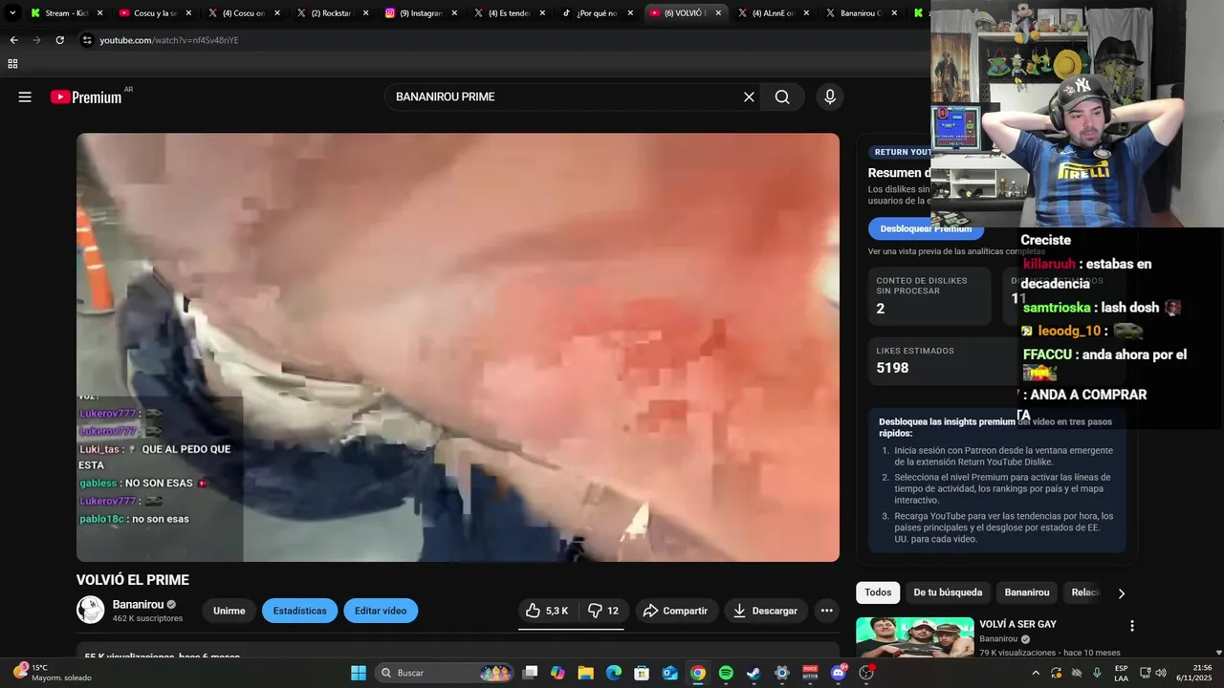Open the Windows Start menu
The width and height of the screenshot is (1224, 688).
tap(359, 673)
